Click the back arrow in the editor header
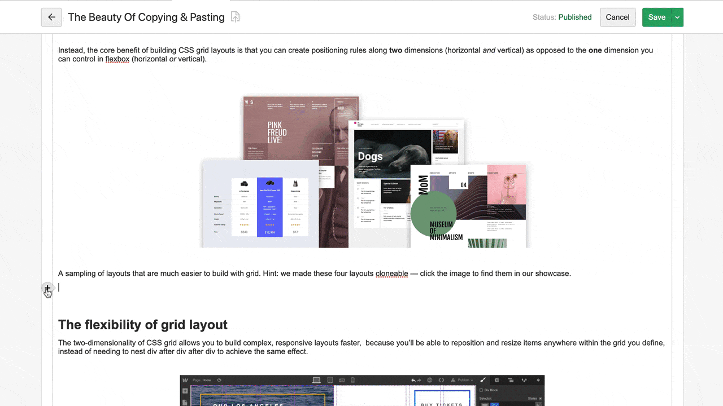Screen dimensions: 723x406 click(x=51, y=17)
